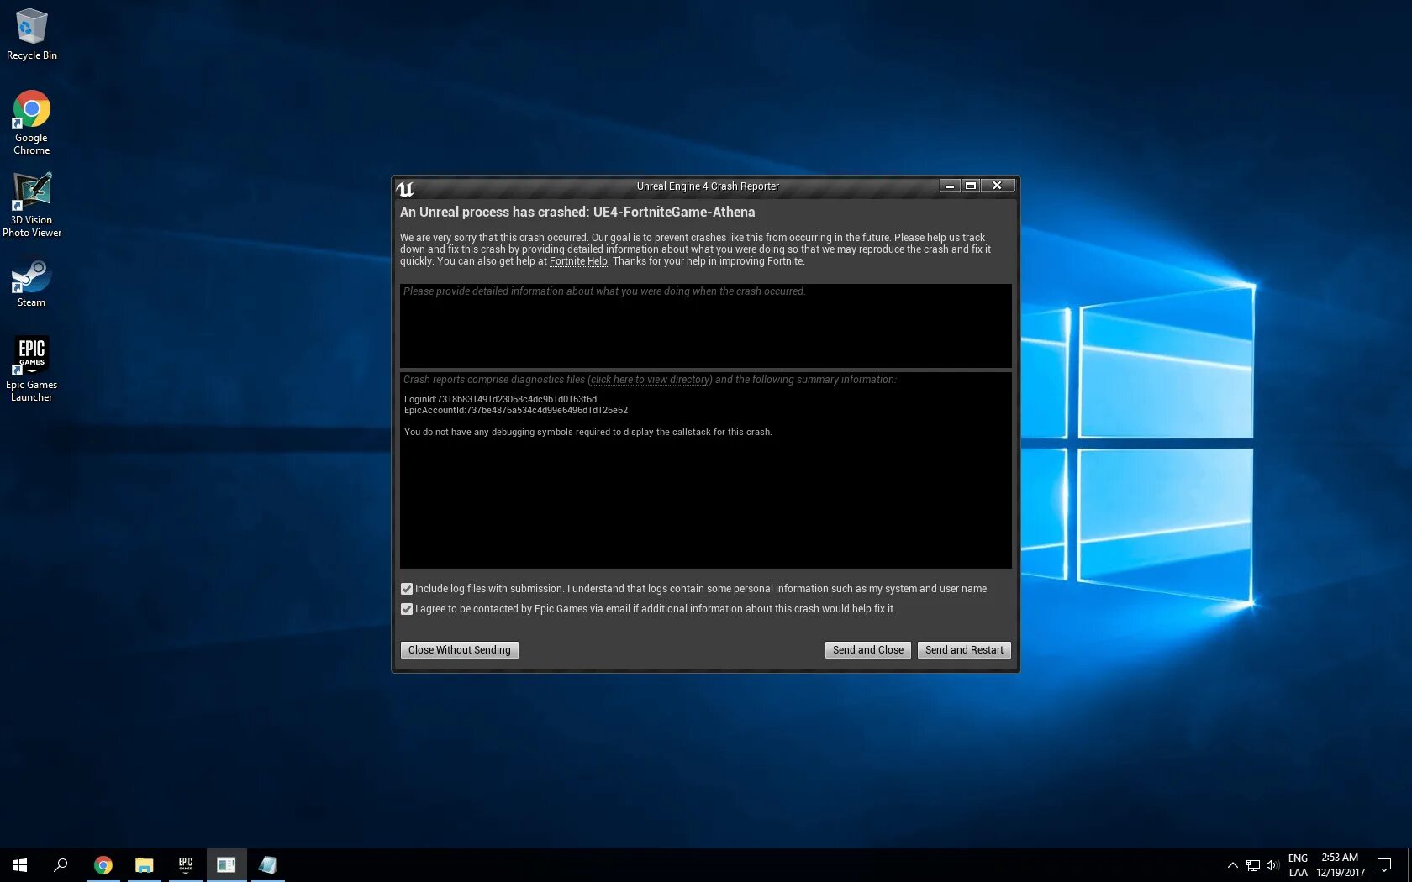Click Close Without Sending

pyautogui.click(x=460, y=650)
